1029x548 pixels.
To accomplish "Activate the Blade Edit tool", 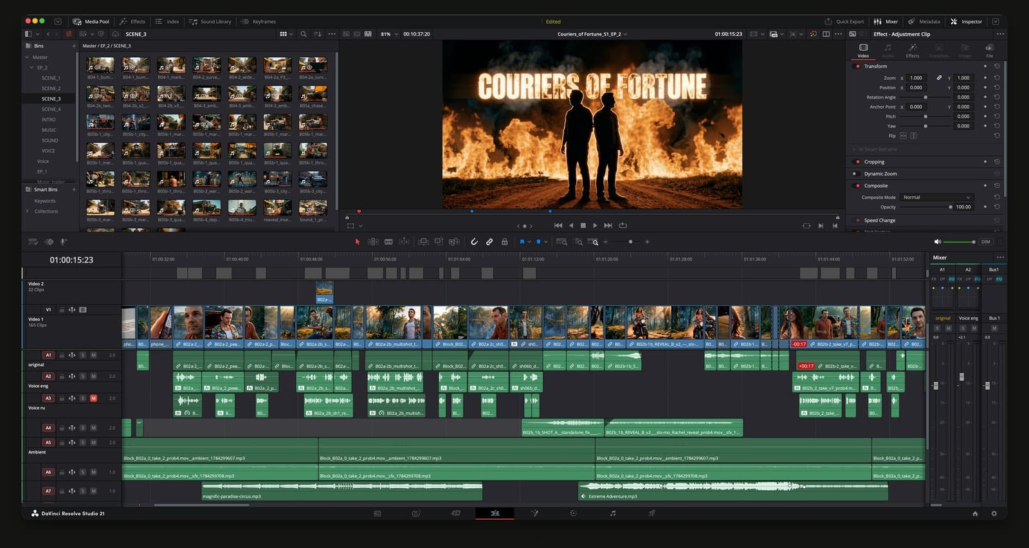I will coord(388,242).
